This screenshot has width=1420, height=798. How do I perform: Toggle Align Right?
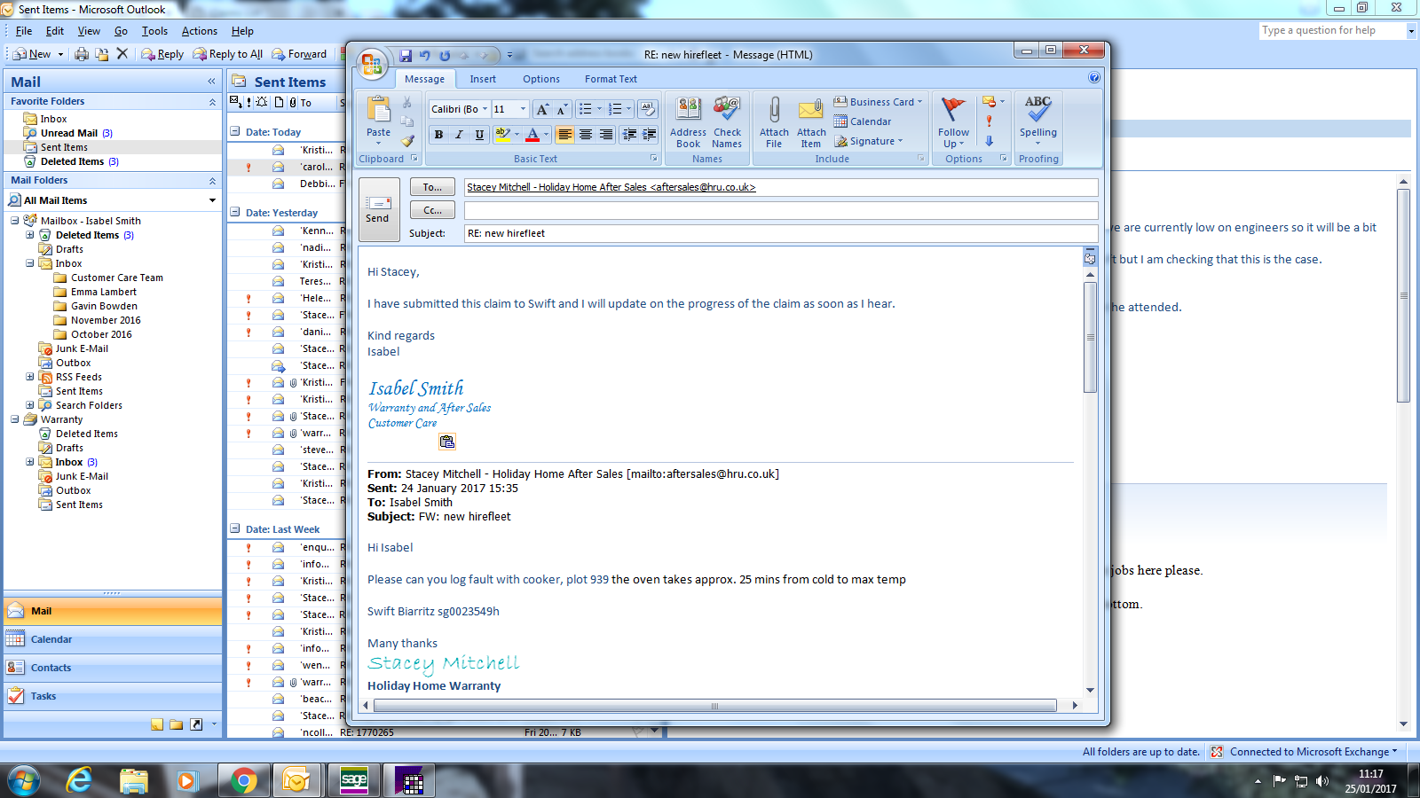tap(605, 135)
